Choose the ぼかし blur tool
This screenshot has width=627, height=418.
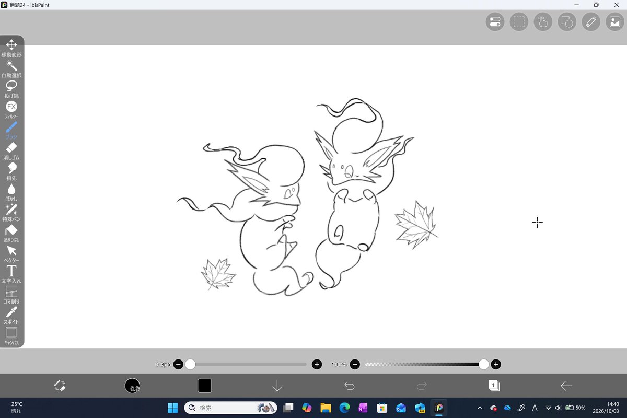click(11, 192)
